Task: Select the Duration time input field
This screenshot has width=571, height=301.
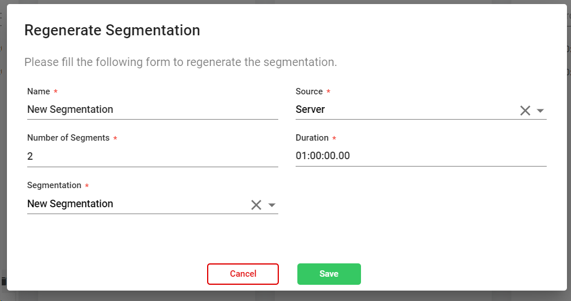Action: click(x=421, y=156)
